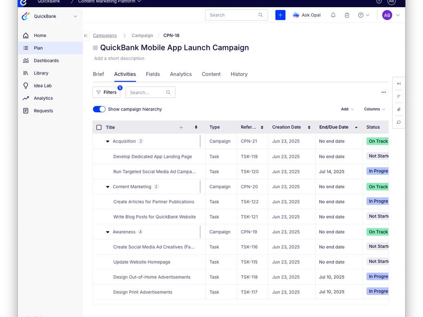
Task: Click the CPN-20 reference cell
Action: coord(249,187)
